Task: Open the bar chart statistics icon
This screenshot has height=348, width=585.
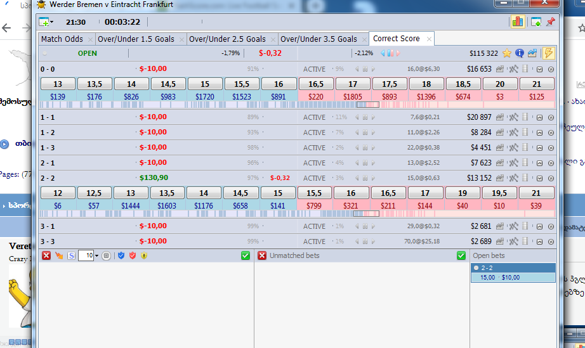Action: click(518, 22)
